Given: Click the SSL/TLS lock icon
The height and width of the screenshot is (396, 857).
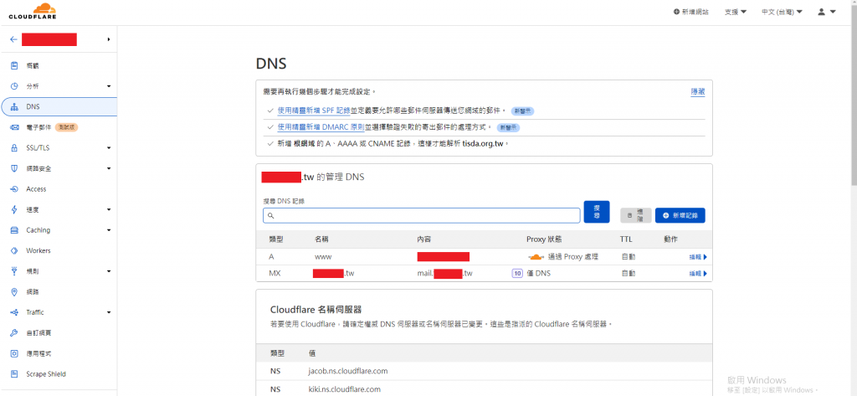Looking at the screenshot, I should tap(15, 147).
